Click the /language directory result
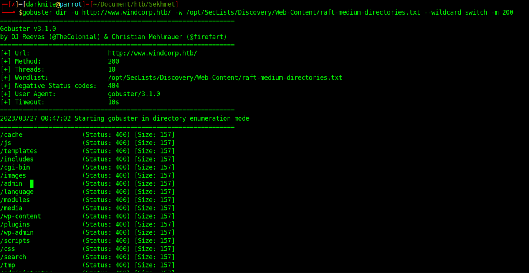The height and width of the screenshot is (273, 529). [17, 192]
